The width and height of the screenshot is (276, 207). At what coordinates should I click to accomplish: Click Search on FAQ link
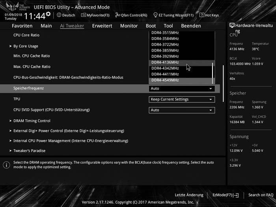tap(261, 195)
